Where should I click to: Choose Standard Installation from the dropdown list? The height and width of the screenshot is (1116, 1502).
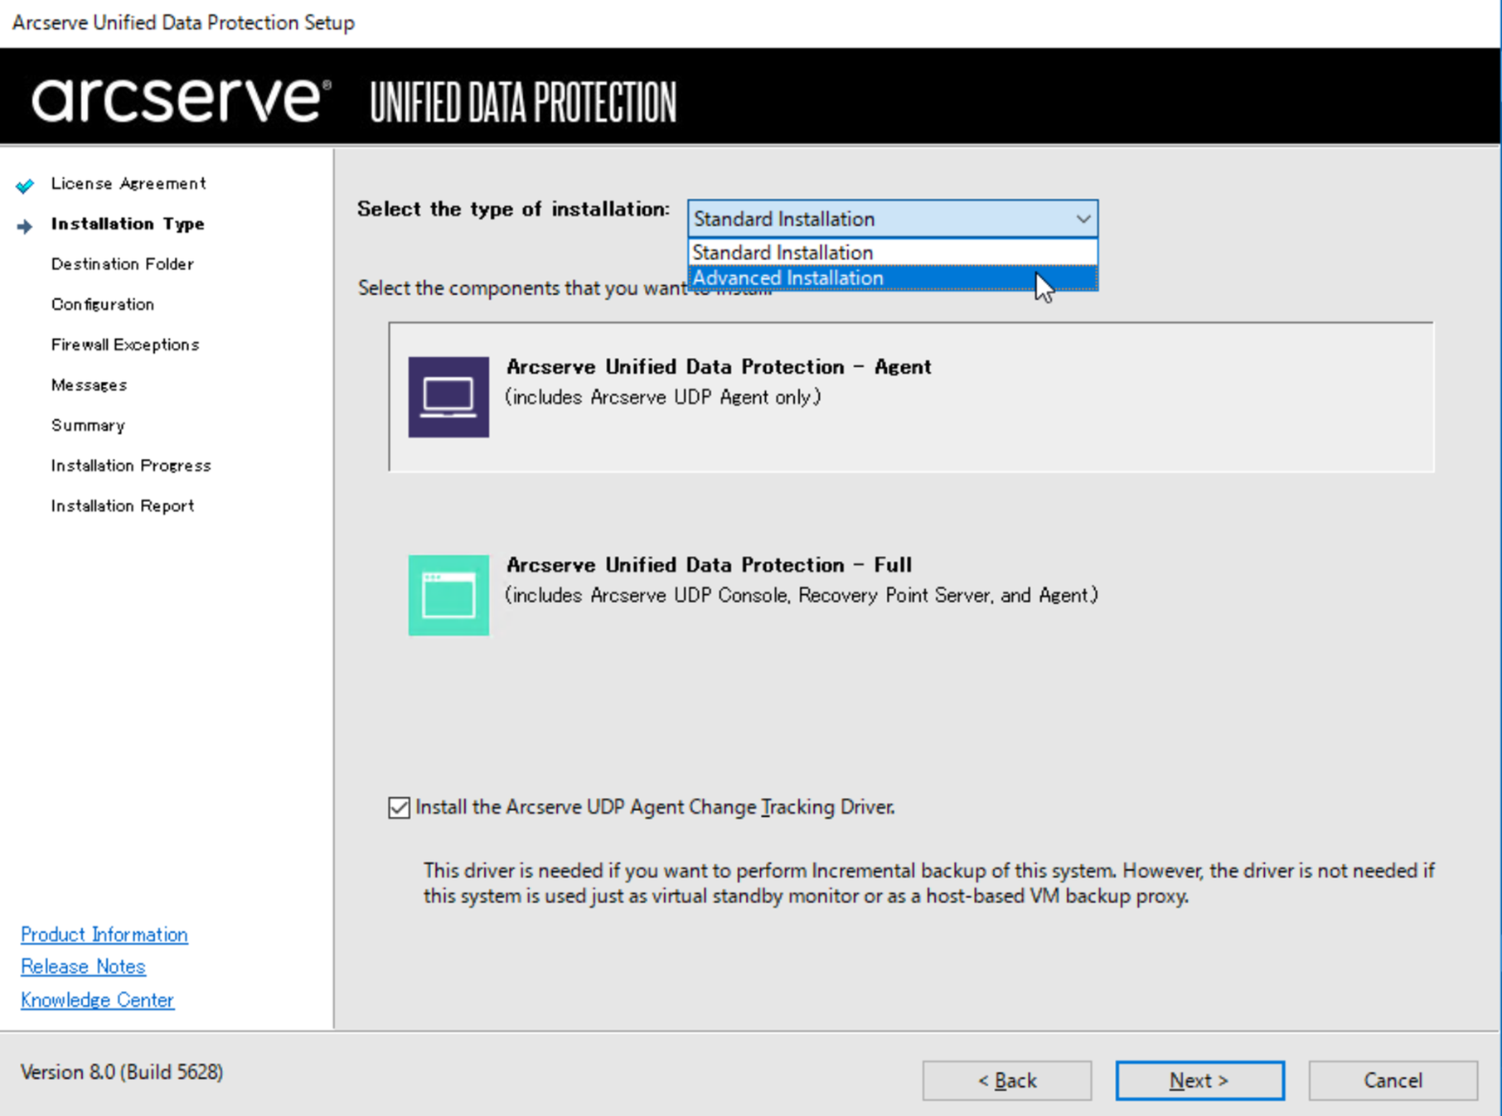click(893, 252)
